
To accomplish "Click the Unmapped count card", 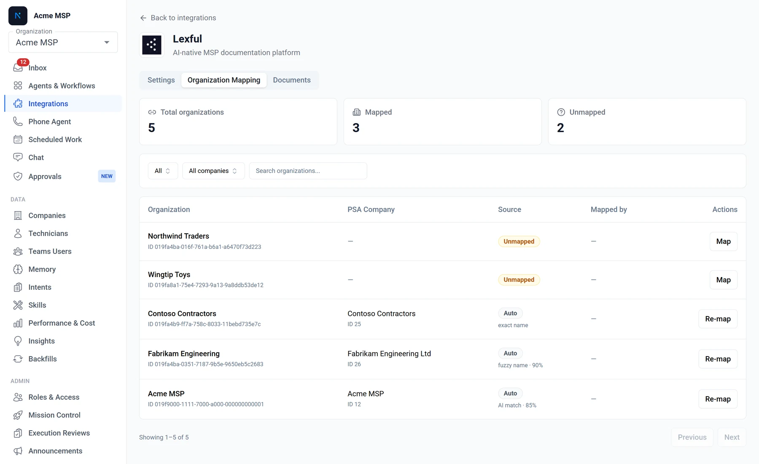I will click(647, 121).
